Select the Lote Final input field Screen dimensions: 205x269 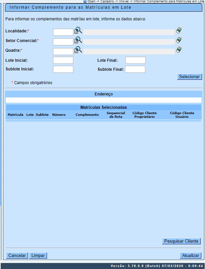135,60
